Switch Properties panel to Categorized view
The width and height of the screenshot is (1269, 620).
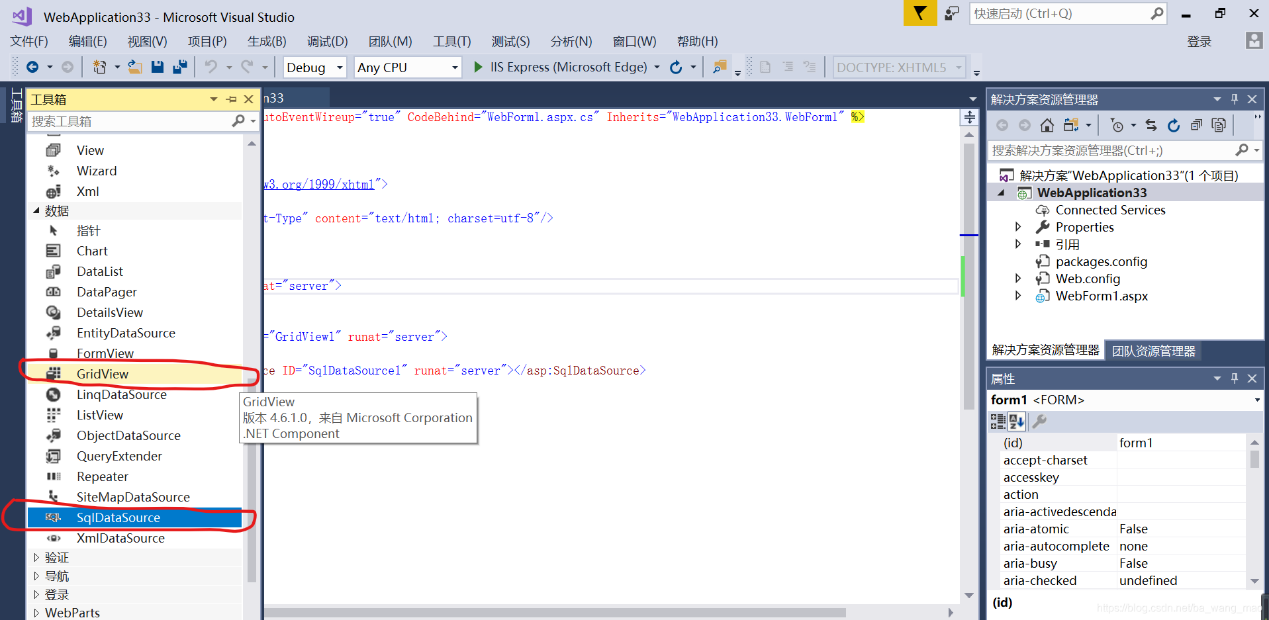coord(997,421)
